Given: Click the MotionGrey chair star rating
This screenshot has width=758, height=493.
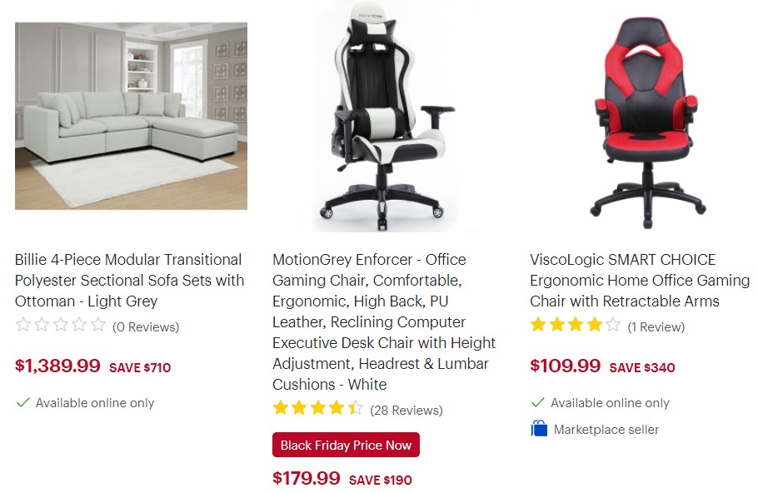Looking at the screenshot, I should [317, 408].
